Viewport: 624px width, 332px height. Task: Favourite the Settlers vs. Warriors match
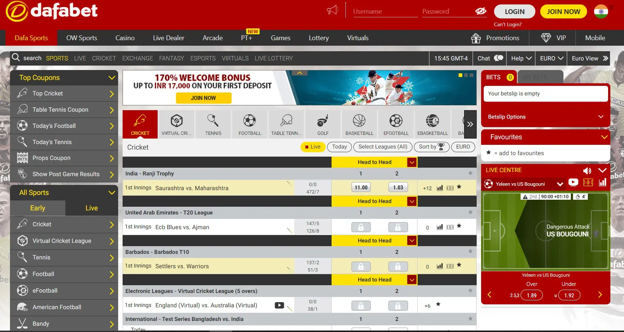[459, 265]
